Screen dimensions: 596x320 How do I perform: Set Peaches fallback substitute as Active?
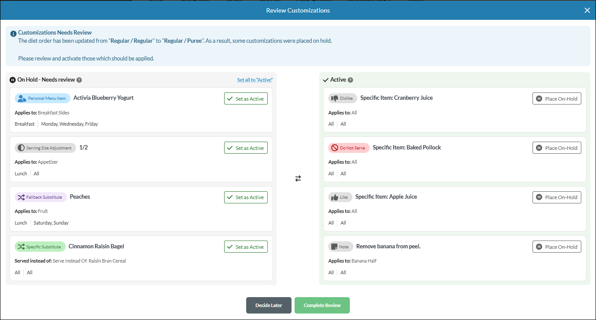(x=246, y=197)
